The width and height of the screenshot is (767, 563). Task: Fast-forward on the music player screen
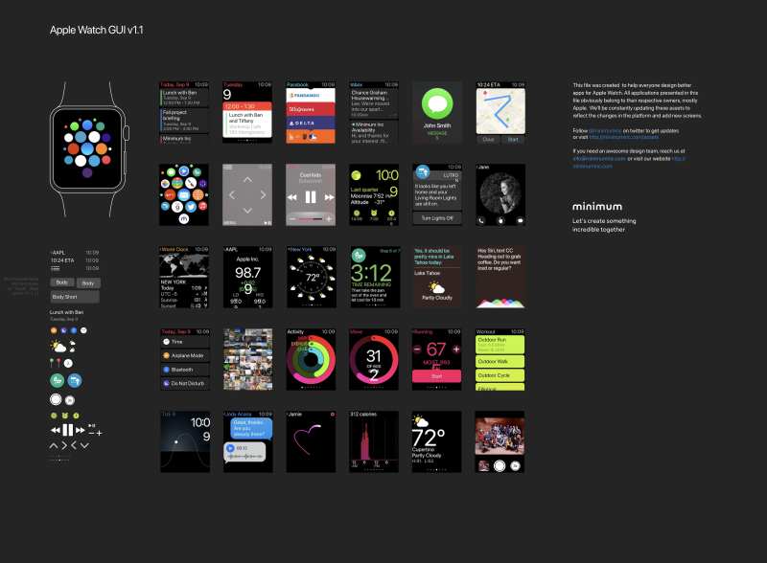pos(329,197)
